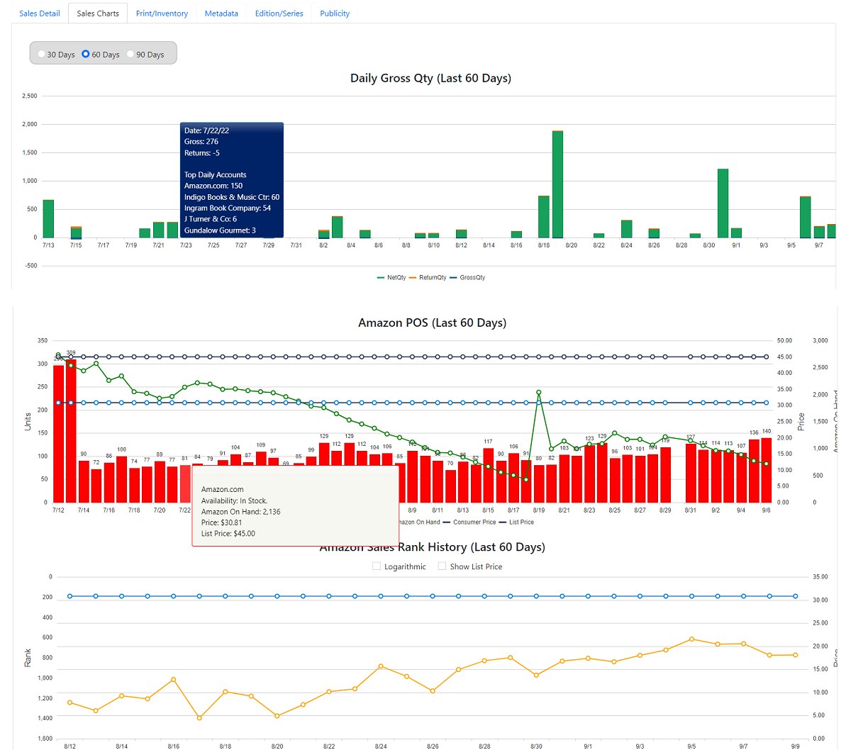846x750 pixels.
Task: Open the Publicity tab
Action: (335, 13)
